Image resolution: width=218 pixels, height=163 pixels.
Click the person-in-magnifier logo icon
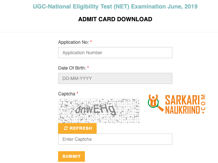(x=153, y=101)
